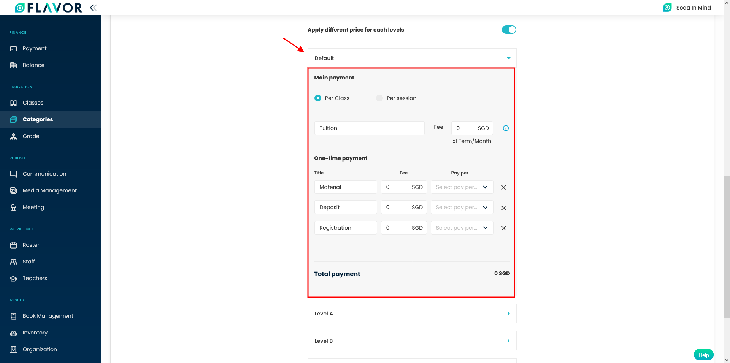
Task: Click the info icon beside Tuition fee
Action: tap(506, 128)
